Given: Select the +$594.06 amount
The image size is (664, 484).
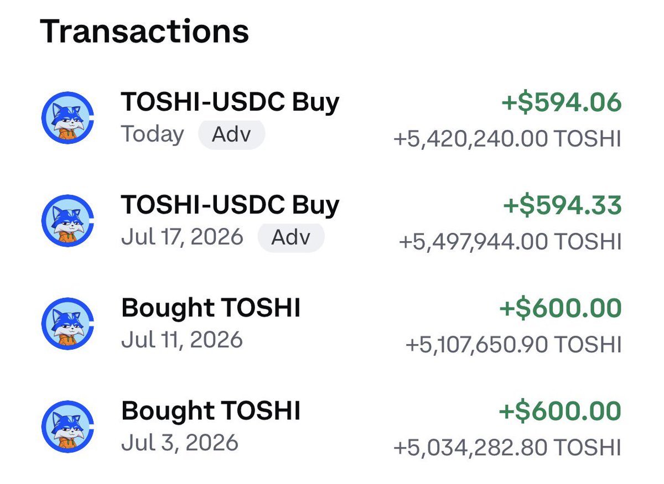Looking at the screenshot, I should tap(562, 103).
